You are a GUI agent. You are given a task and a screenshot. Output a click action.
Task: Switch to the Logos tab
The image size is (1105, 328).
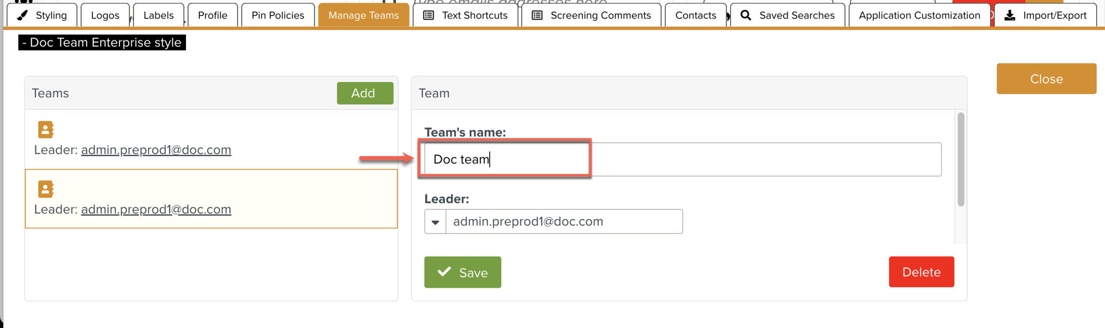pyautogui.click(x=105, y=15)
